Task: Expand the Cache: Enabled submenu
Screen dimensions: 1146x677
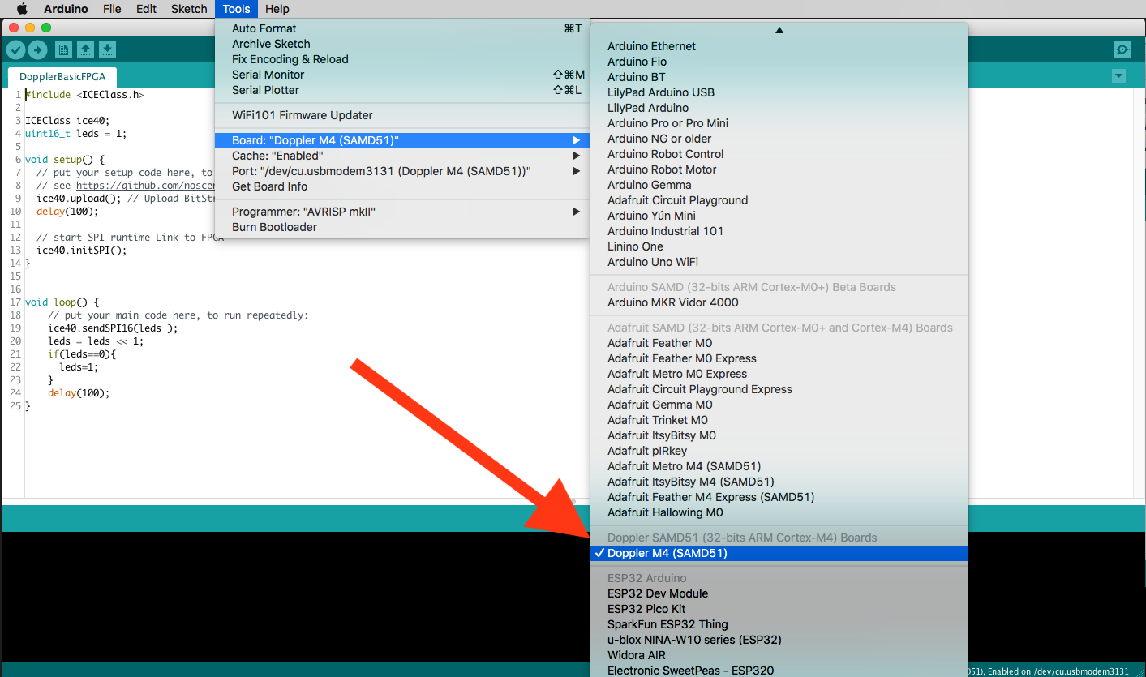Action: point(402,156)
